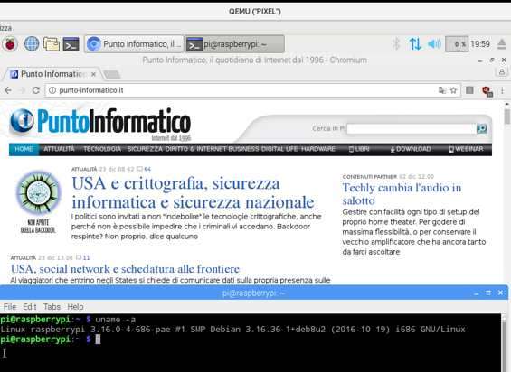Open the volume speaker tray icon

434,43
